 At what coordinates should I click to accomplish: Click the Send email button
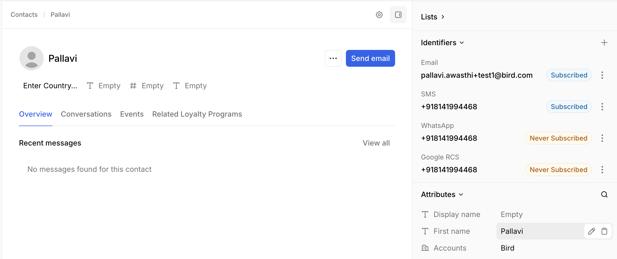coord(370,58)
